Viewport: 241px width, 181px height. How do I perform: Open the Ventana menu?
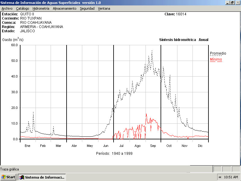(104, 8)
